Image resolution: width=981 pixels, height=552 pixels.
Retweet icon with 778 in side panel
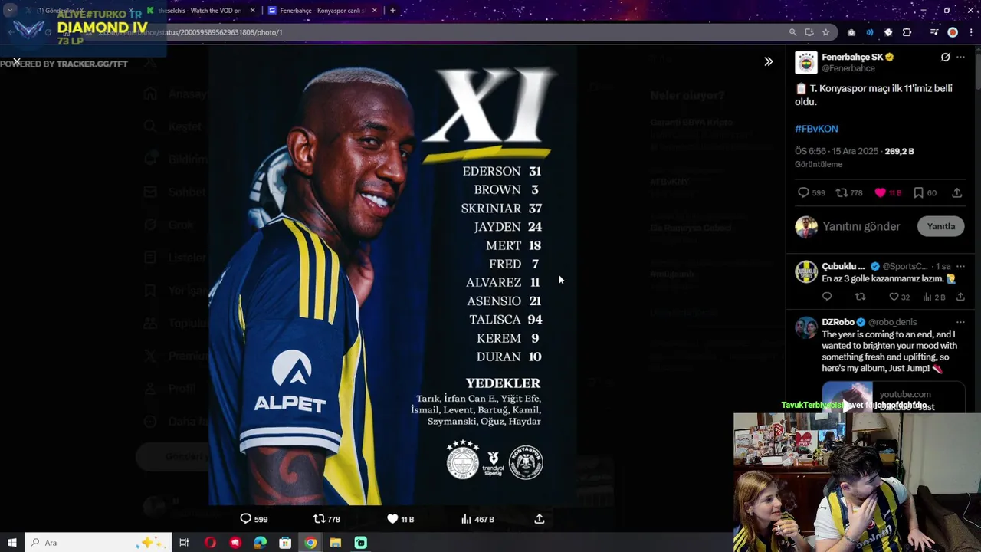point(841,192)
